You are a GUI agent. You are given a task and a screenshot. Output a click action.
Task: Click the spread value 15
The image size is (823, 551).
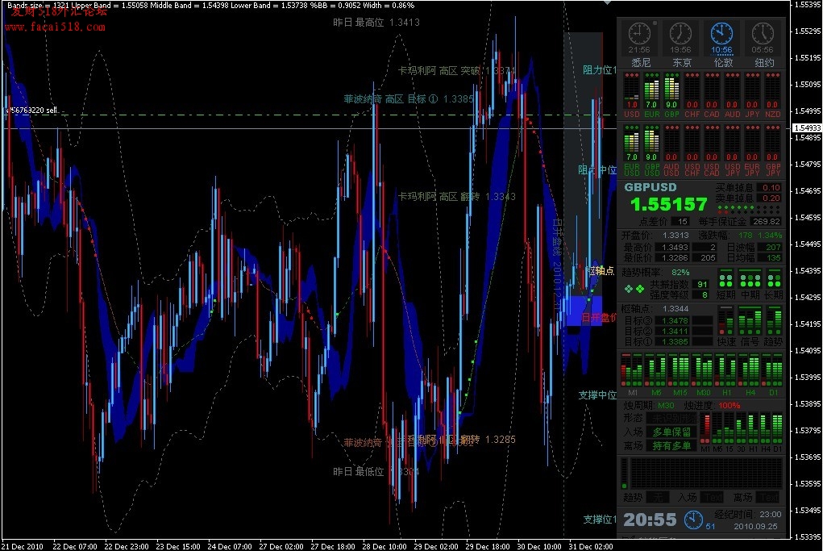point(682,222)
